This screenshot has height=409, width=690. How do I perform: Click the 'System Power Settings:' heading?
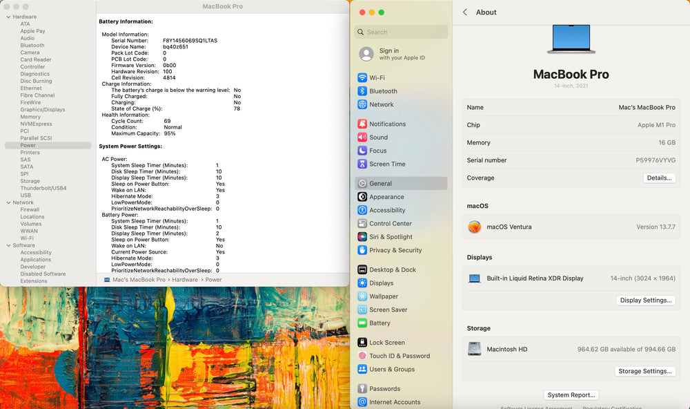pos(130,146)
